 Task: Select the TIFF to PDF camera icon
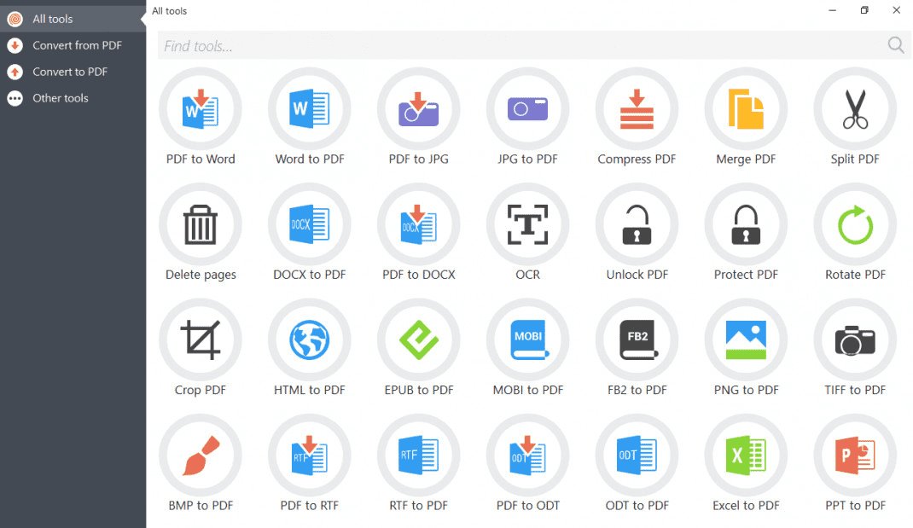[x=855, y=340]
